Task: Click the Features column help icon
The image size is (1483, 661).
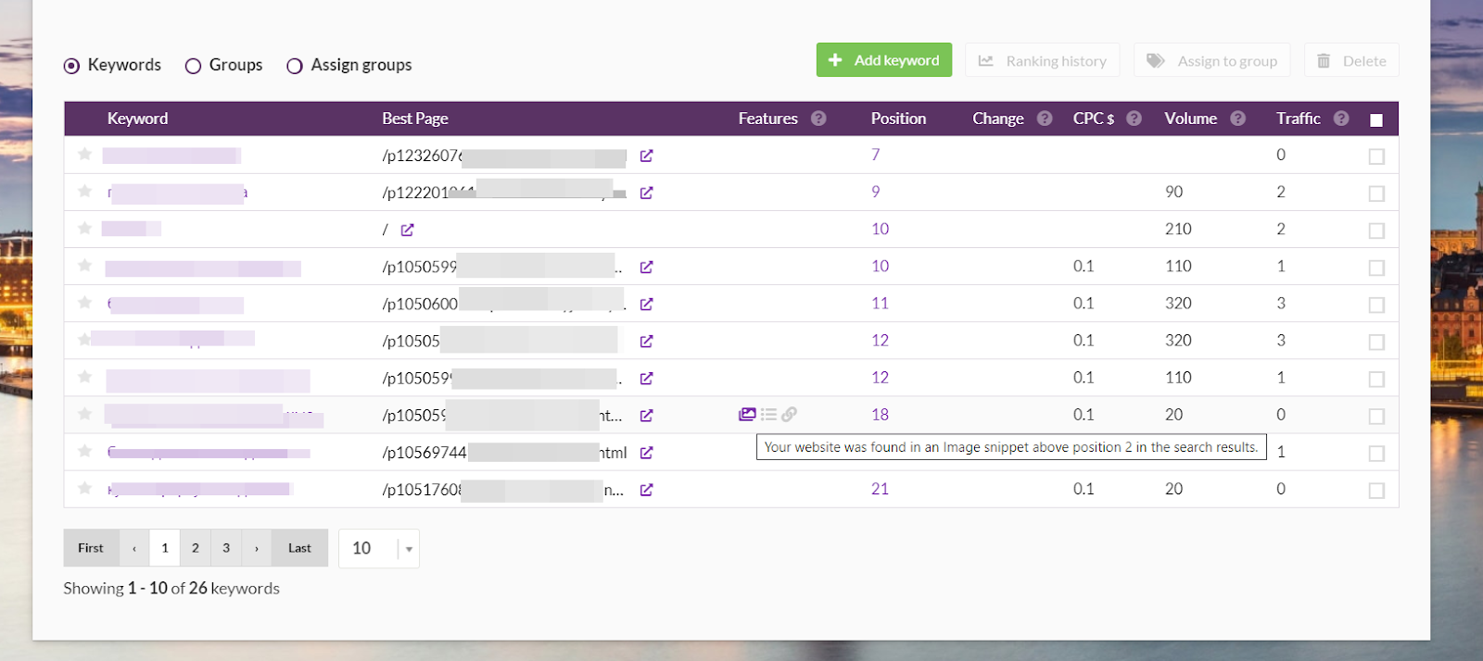Action: [x=818, y=118]
